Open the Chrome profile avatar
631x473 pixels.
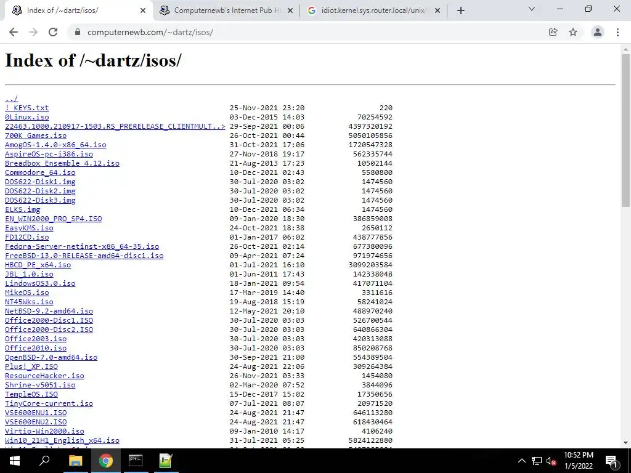pyautogui.click(x=598, y=32)
